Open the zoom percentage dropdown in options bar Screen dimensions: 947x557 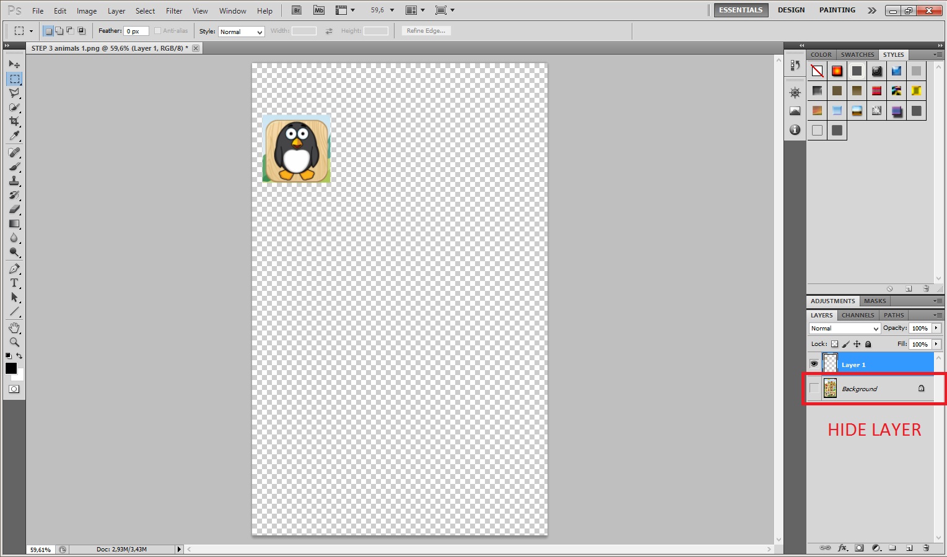click(x=391, y=10)
